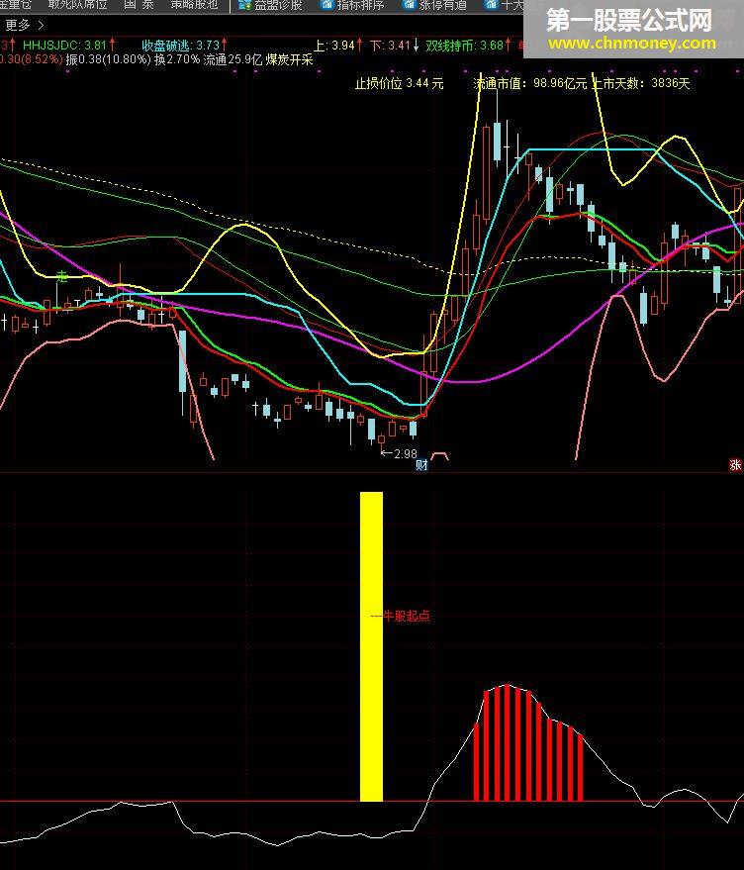The width and height of the screenshot is (744, 870).
Task: Click the red 张 marker icon
Action: tap(736, 465)
